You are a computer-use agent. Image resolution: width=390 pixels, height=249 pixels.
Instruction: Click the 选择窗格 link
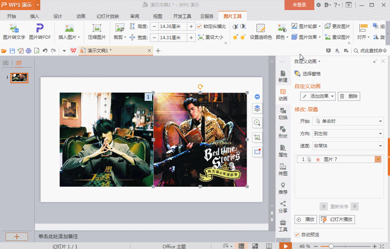click(x=308, y=74)
